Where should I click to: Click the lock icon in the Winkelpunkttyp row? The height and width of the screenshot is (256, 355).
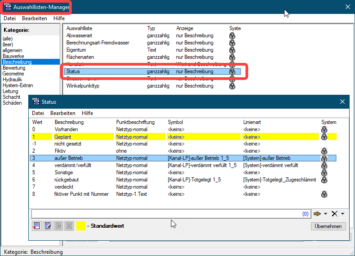click(x=232, y=86)
